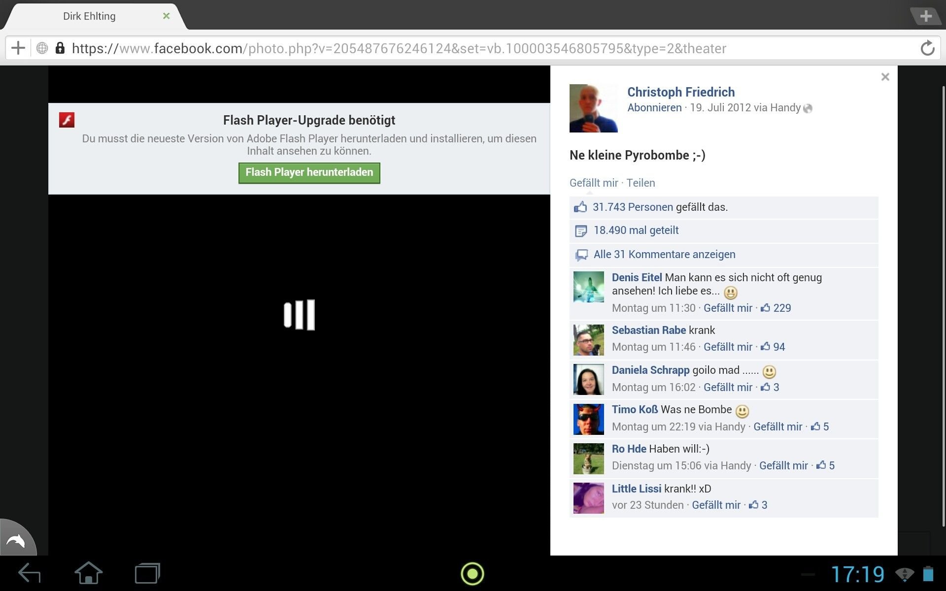View 229 likes on Denis Eitel's comment
946x591 pixels.
(x=776, y=308)
